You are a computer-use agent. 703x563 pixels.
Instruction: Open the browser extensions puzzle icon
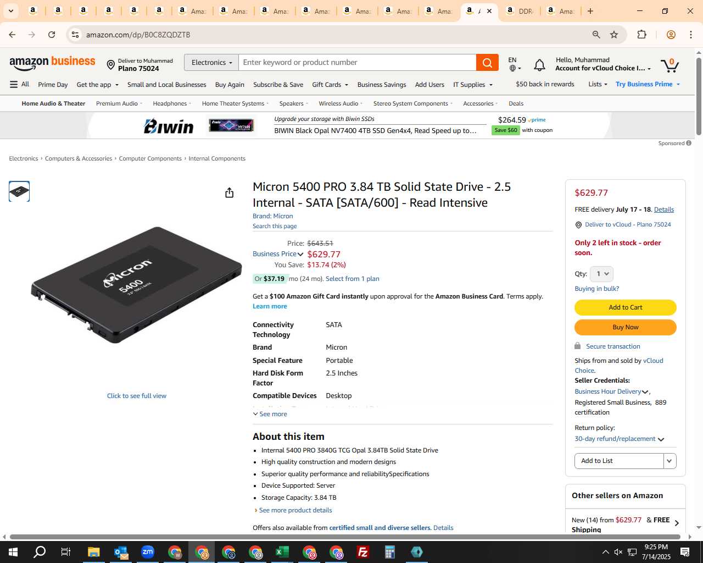[x=641, y=35]
